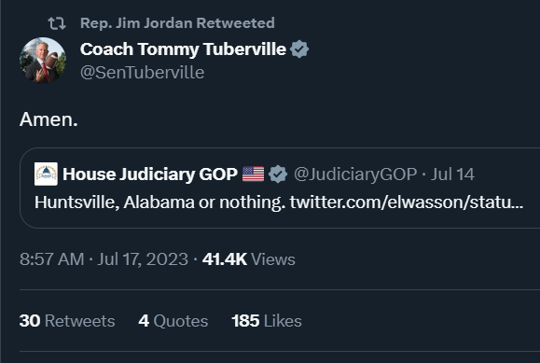The width and height of the screenshot is (540, 363).
Task: Click the retweet arrows icon
Action: pyautogui.click(x=57, y=23)
